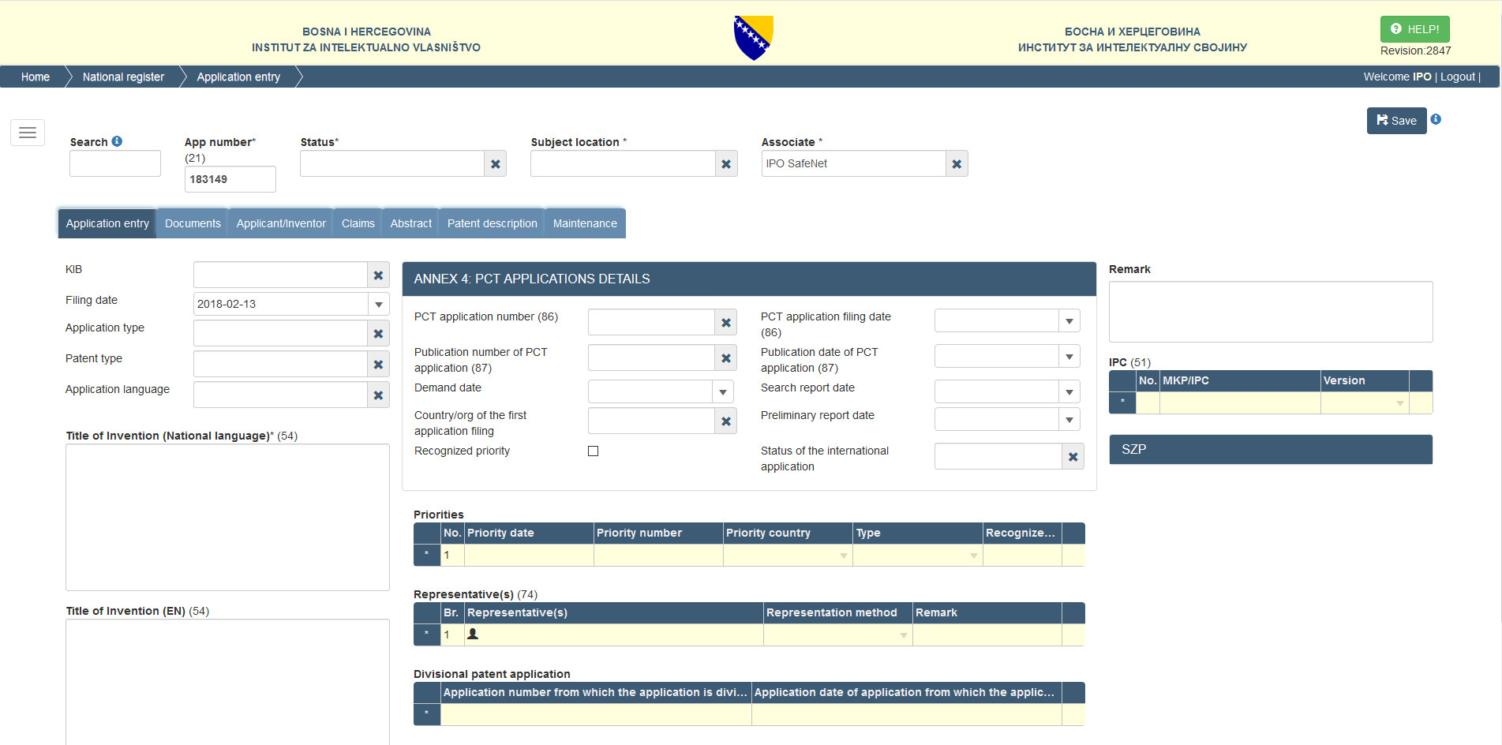The width and height of the screenshot is (1502, 745).
Task: Open the Application entry breadcrumb
Action: point(238,77)
